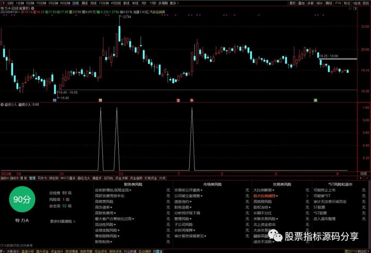Click the 减 event marker below the chart
Screen dimensions: 371x253
pyautogui.click(x=315, y=100)
